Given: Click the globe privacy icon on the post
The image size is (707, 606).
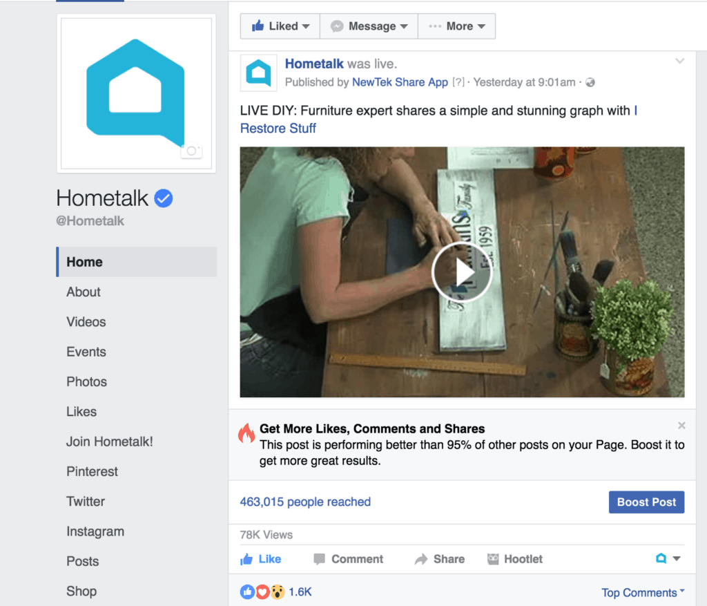Looking at the screenshot, I should (590, 83).
